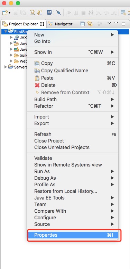Close the Project Explorer tab using its X

point(42,24)
